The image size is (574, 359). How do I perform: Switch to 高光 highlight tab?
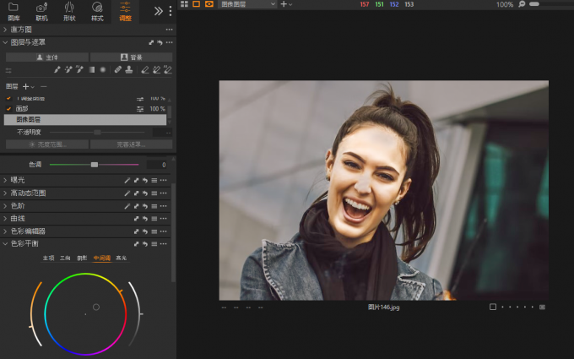pos(121,258)
